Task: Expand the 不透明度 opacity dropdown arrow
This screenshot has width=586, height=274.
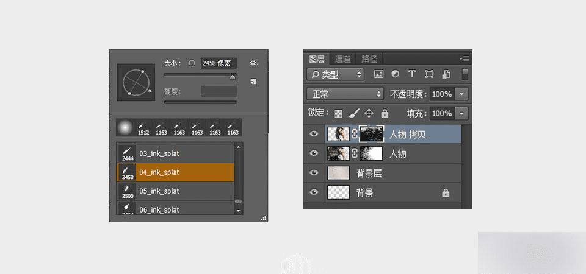Action: click(x=462, y=94)
